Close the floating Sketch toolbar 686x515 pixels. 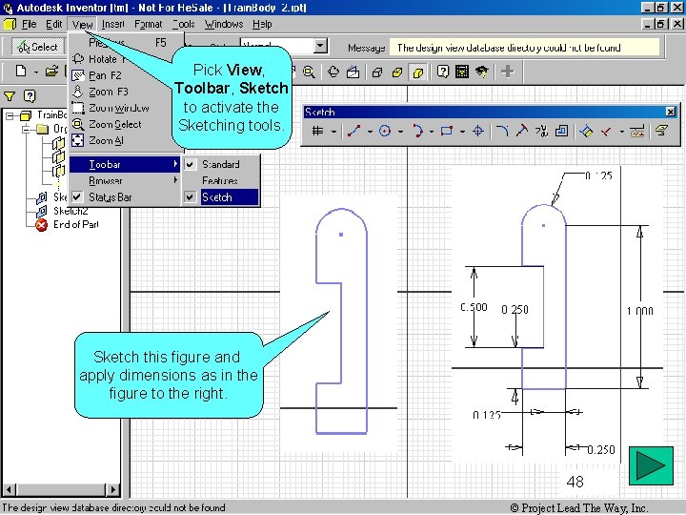[x=670, y=112]
